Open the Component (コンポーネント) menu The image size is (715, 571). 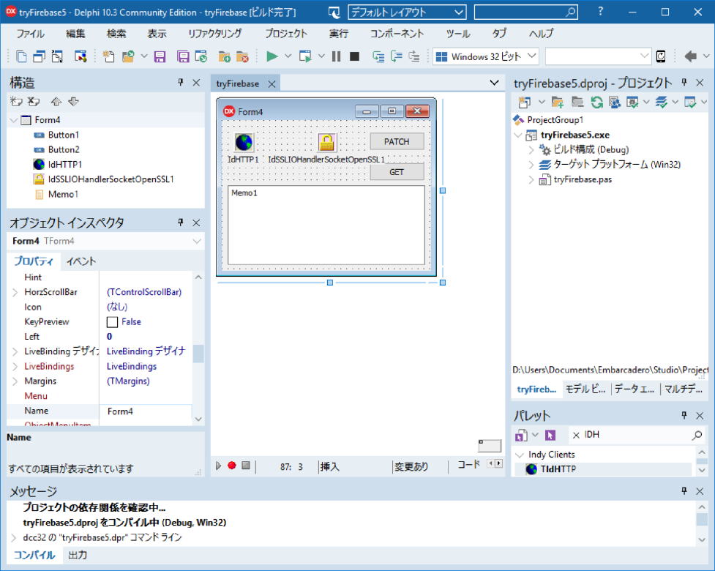(397, 33)
